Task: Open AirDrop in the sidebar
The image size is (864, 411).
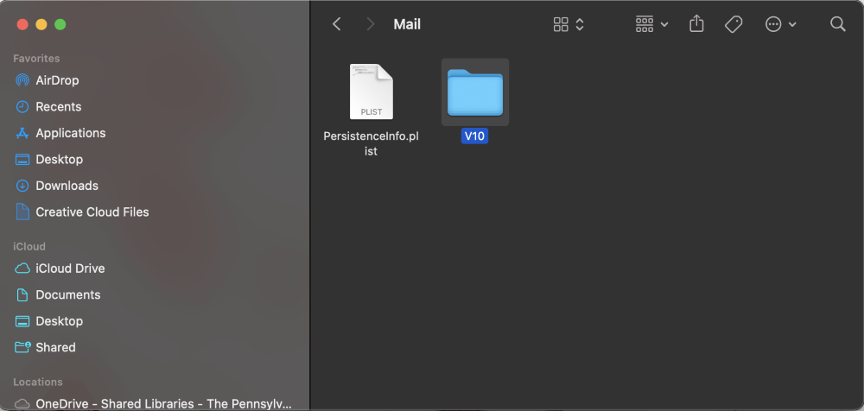Action: tap(57, 80)
